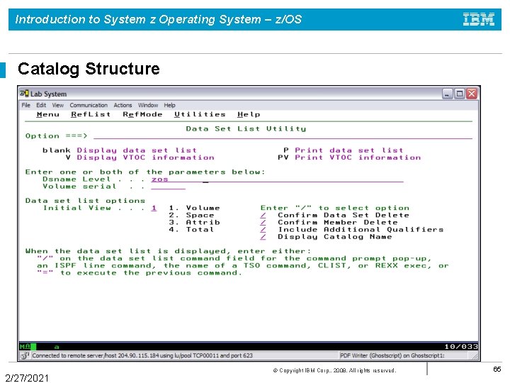Click the '4. Total' view option text
Image resolution: width=510 pixels, height=383 pixels.
[191, 229]
